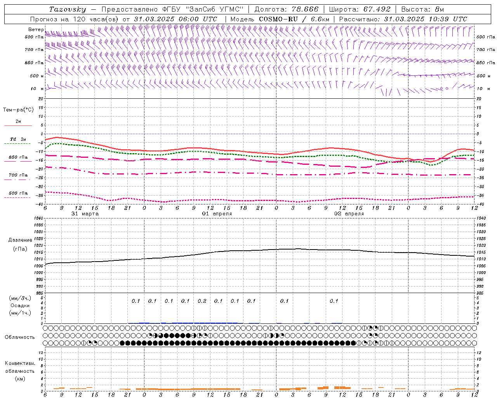Select the 500 м wind level label on left
Screen dimensions: 497x398
[37, 76]
